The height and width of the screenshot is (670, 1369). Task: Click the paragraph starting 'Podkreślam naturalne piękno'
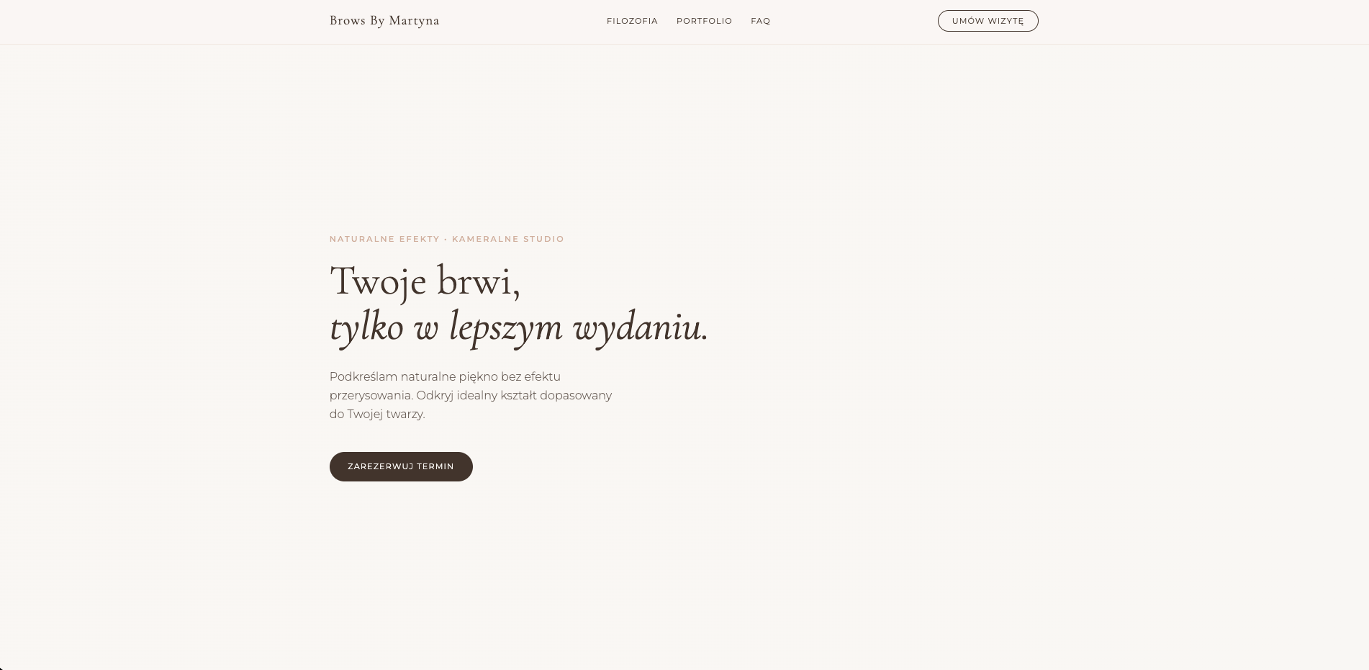471,395
